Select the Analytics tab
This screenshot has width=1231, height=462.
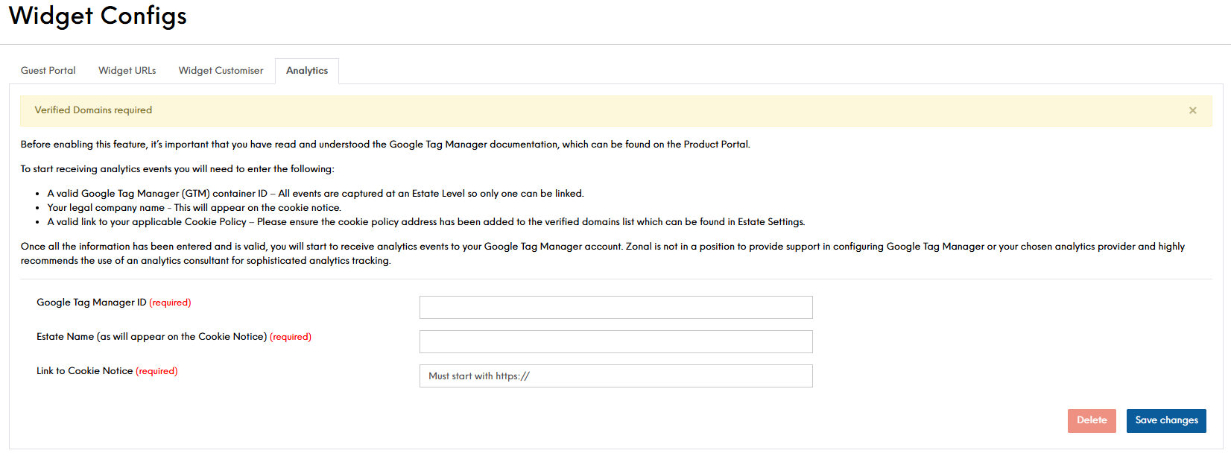tap(307, 71)
